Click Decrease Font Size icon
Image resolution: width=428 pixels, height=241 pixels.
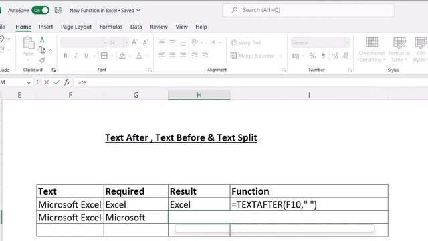pyautogui.click(x=146, y=42)
